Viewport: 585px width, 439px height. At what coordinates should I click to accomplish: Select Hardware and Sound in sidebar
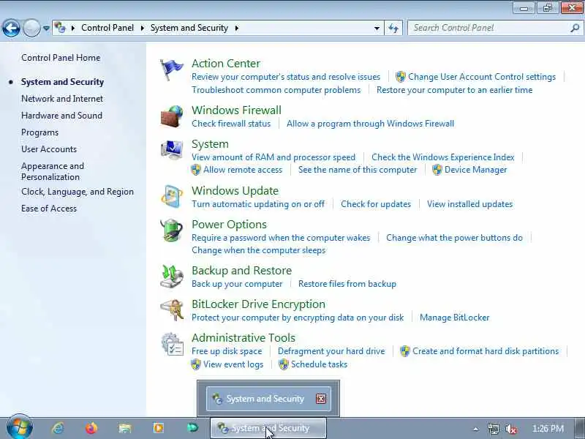click(x=61, y=116)
